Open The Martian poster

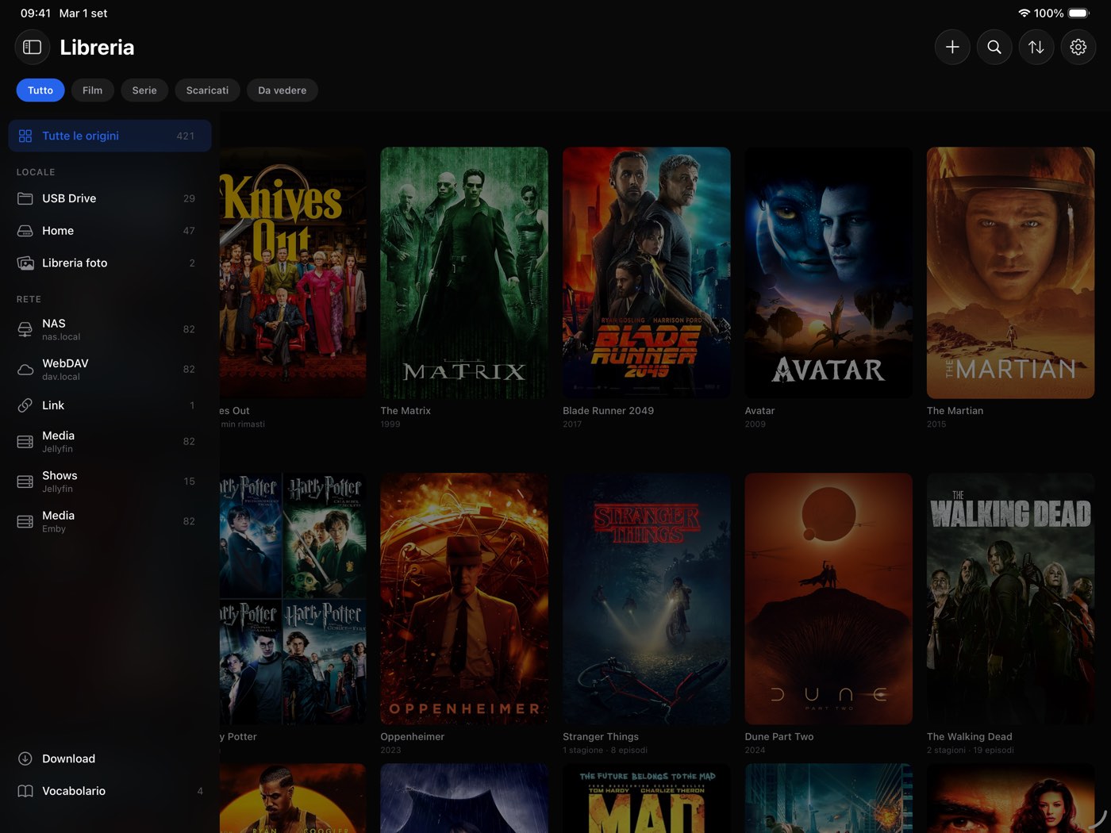1011,272
